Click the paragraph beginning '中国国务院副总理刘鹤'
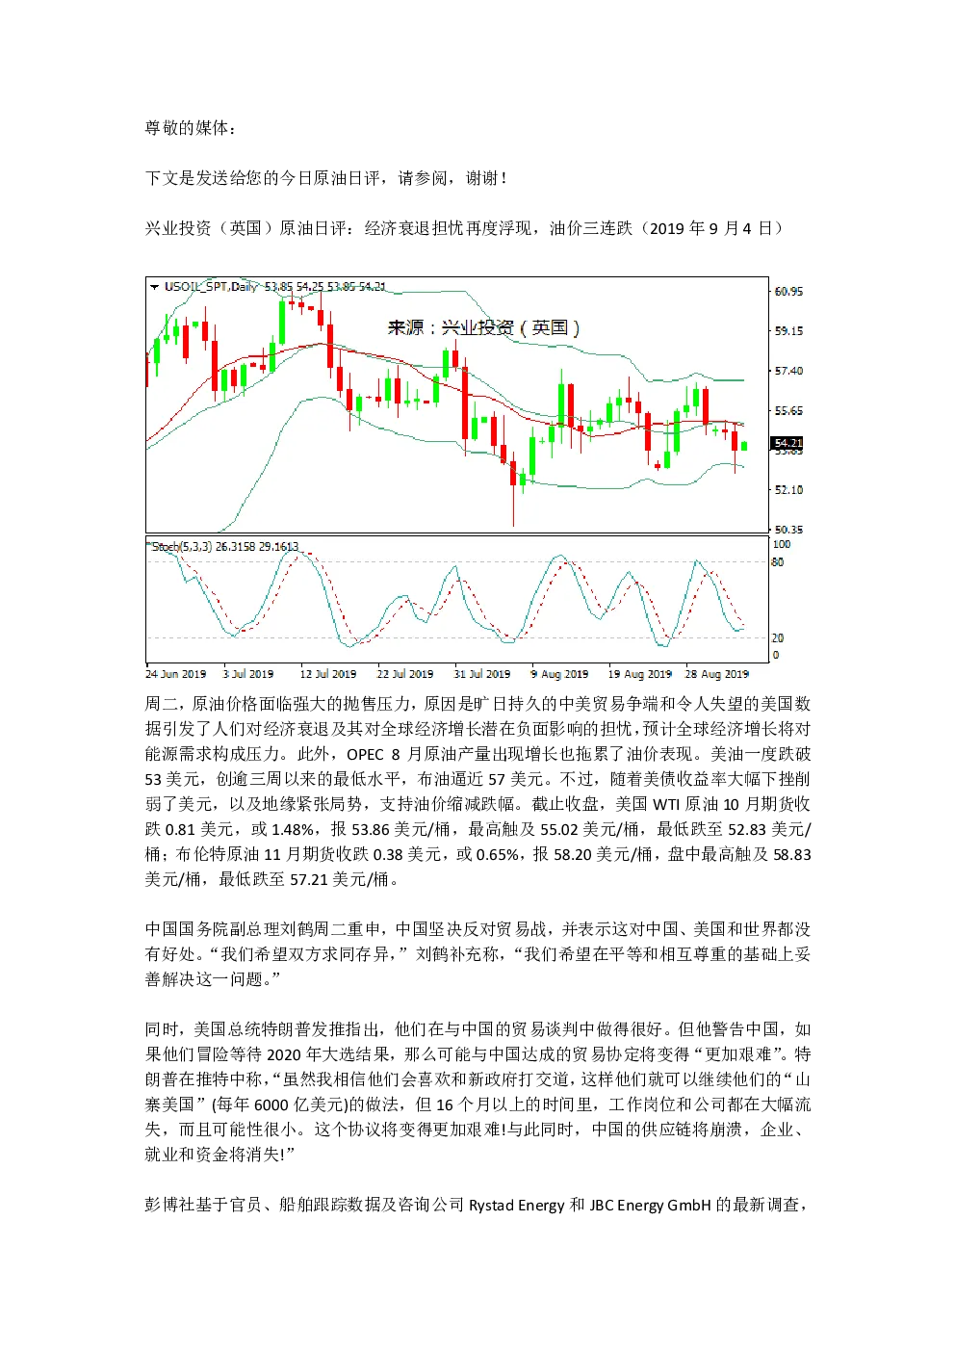955x1351 pixels. point(477,954)
